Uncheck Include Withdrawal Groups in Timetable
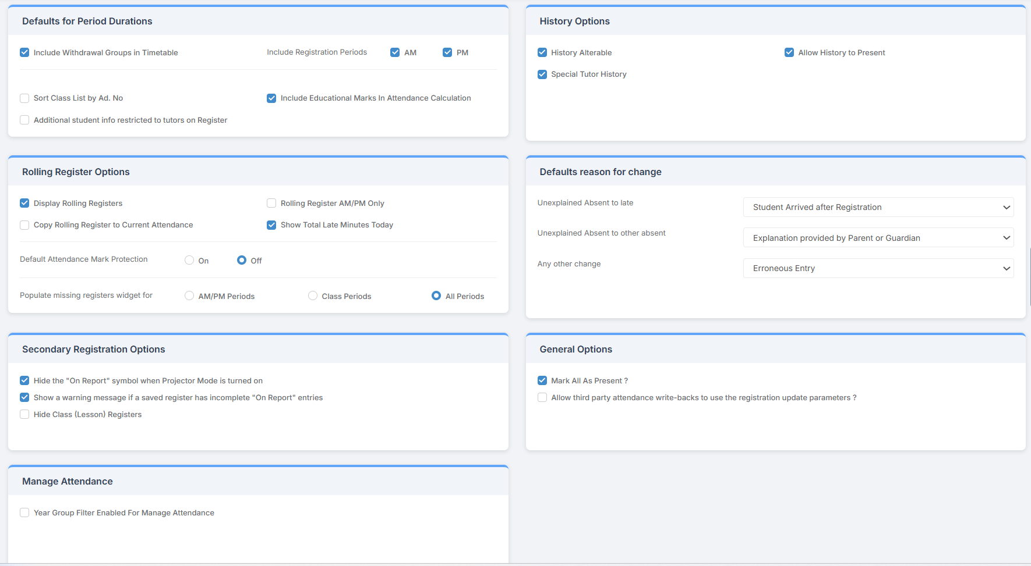Viewport: 1031px width, 566px height. coord(24,52)
